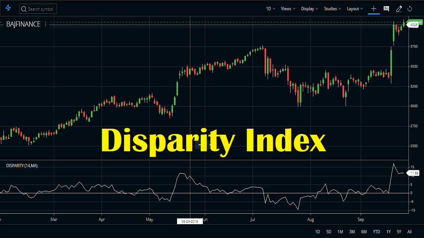Open the Views menu
This screenshot has width=424, height=238.
tap(288, 8)
